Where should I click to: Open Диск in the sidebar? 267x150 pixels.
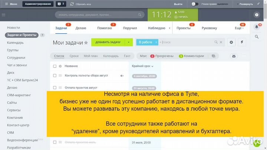click(10, 73)
